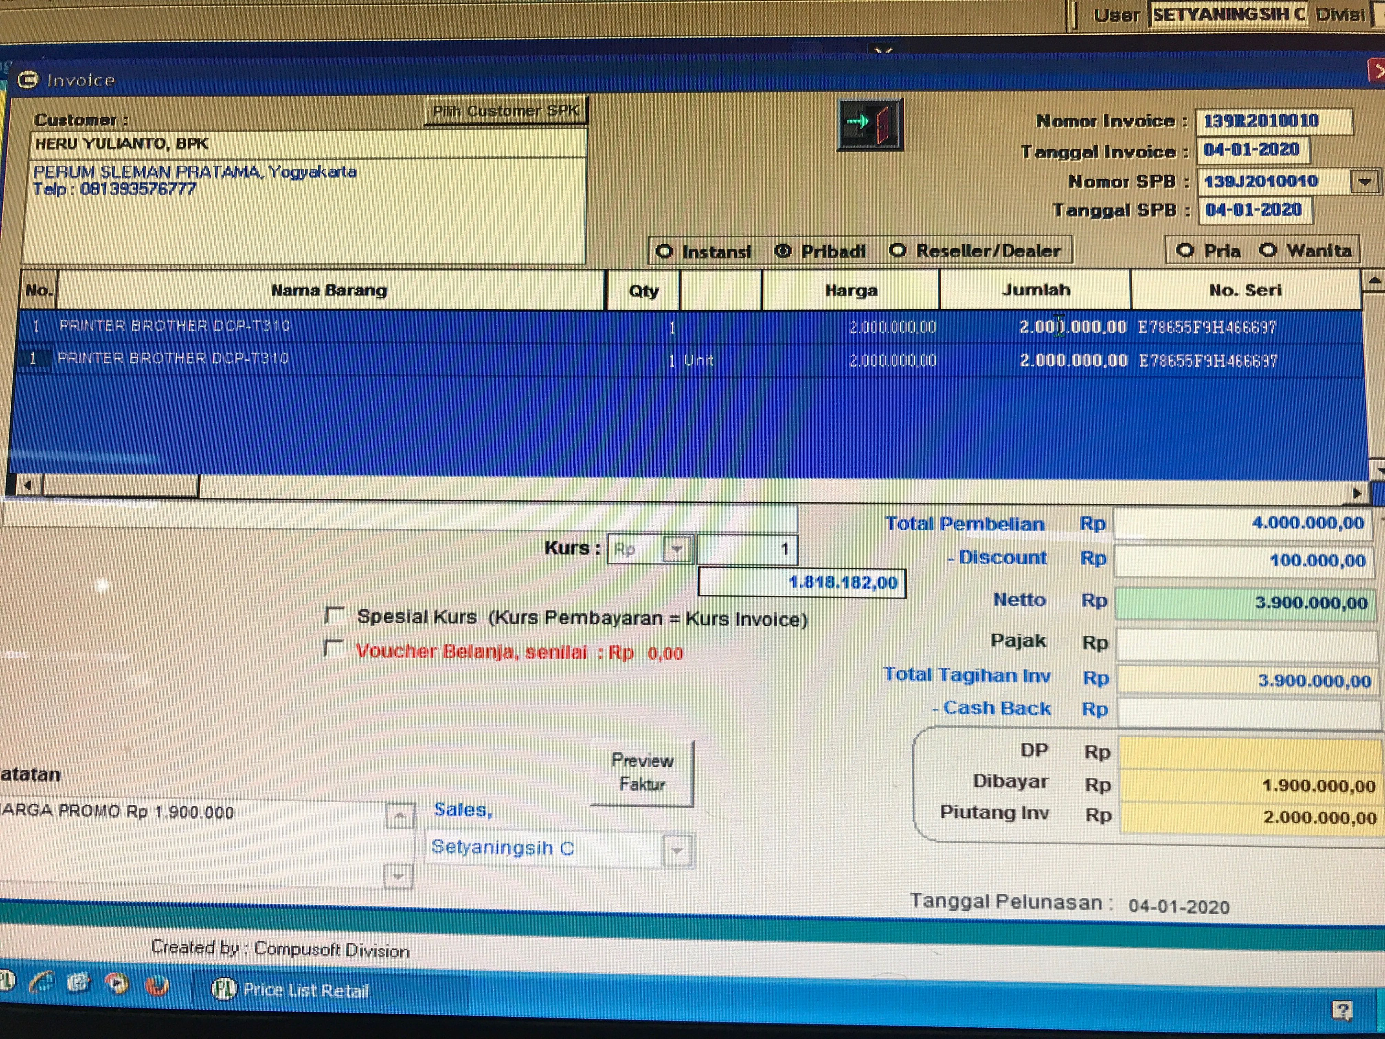1385x1039 pixels.
Task: Expand the Nomor SPB dropdown
Action: tap(1365, 182)
